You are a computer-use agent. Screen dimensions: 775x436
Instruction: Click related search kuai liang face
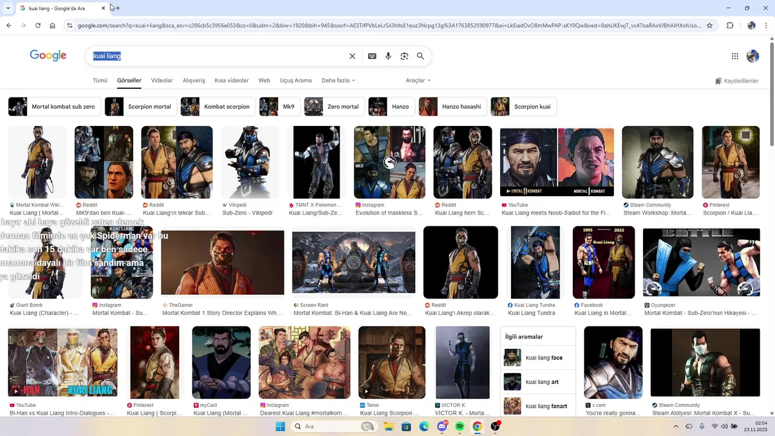(538, 358)
